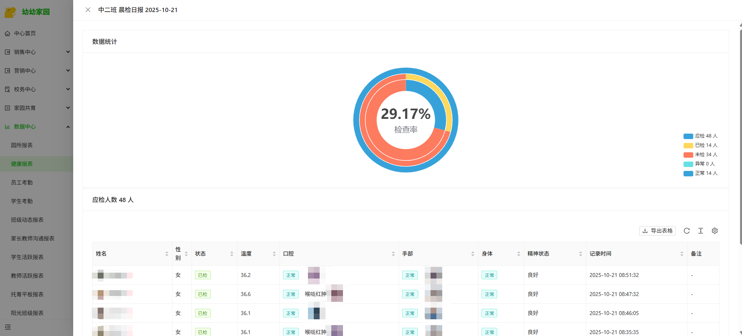
Task: Toggle 已检 legend item in chart
Action: pyautogui.click(x=700, y=145)
